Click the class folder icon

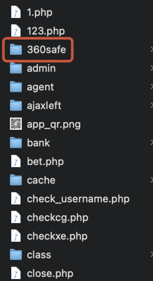pyautogui.click(x=16, y=255)
